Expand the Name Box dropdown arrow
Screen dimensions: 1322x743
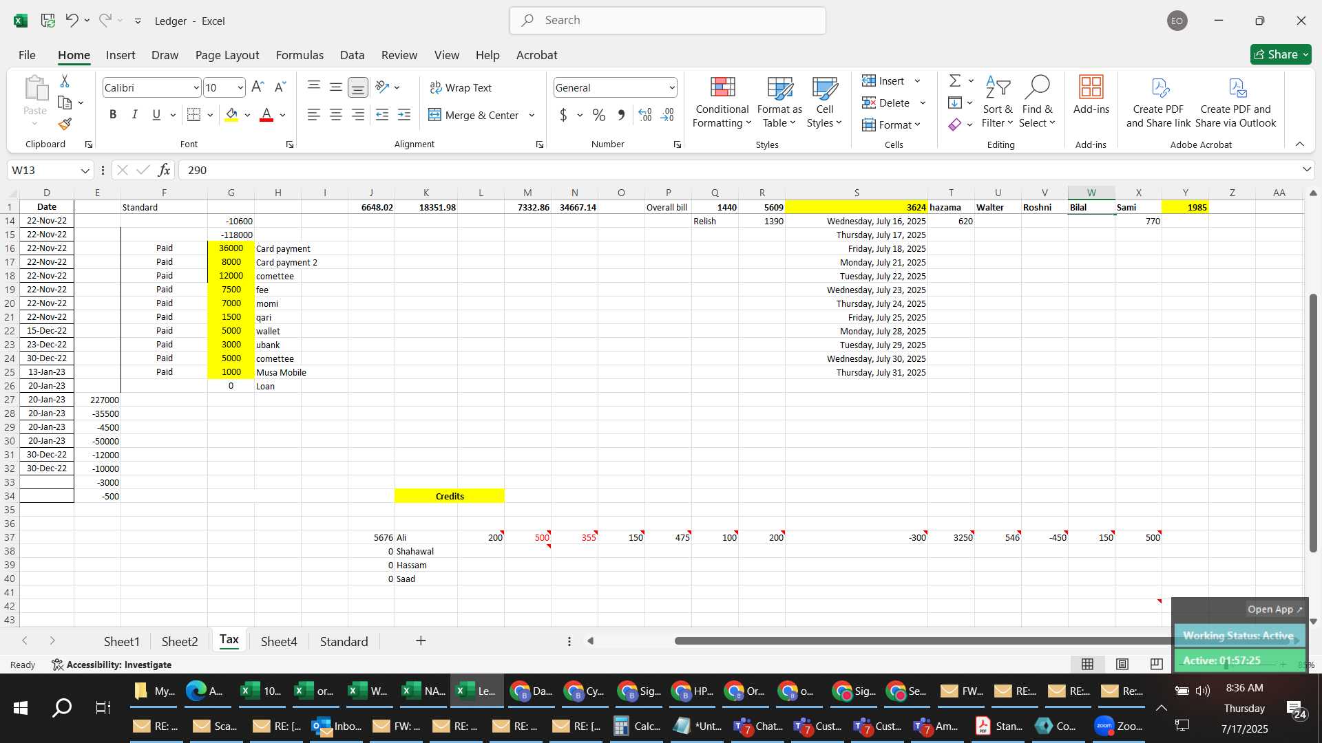point(85,171)
